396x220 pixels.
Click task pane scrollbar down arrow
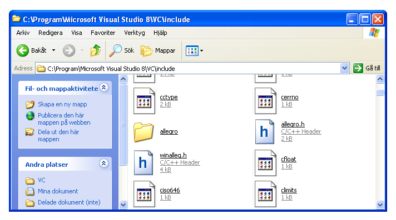(123, 204)
